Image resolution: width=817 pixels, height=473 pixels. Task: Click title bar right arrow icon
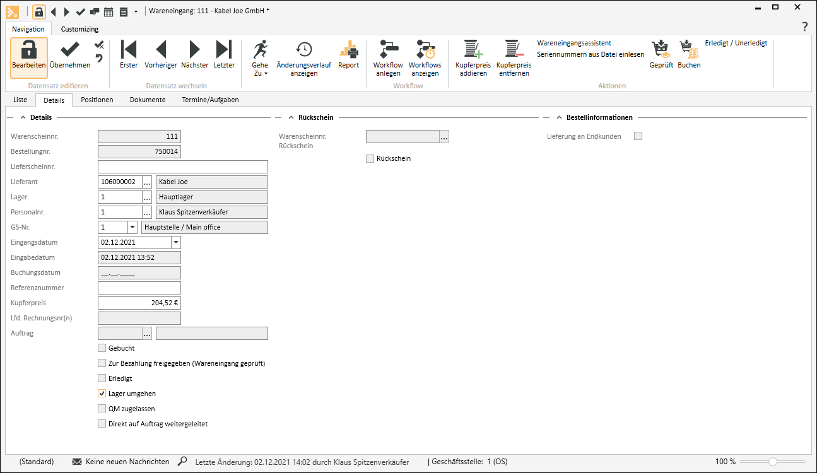(67, 11)
